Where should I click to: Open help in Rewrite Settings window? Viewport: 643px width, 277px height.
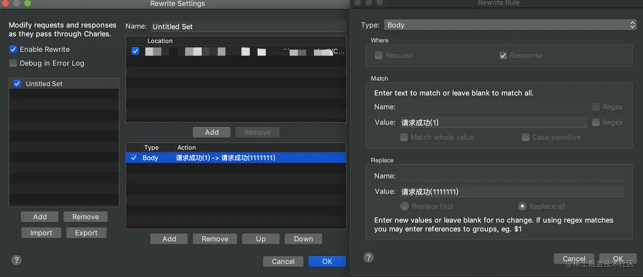point(16,260)
